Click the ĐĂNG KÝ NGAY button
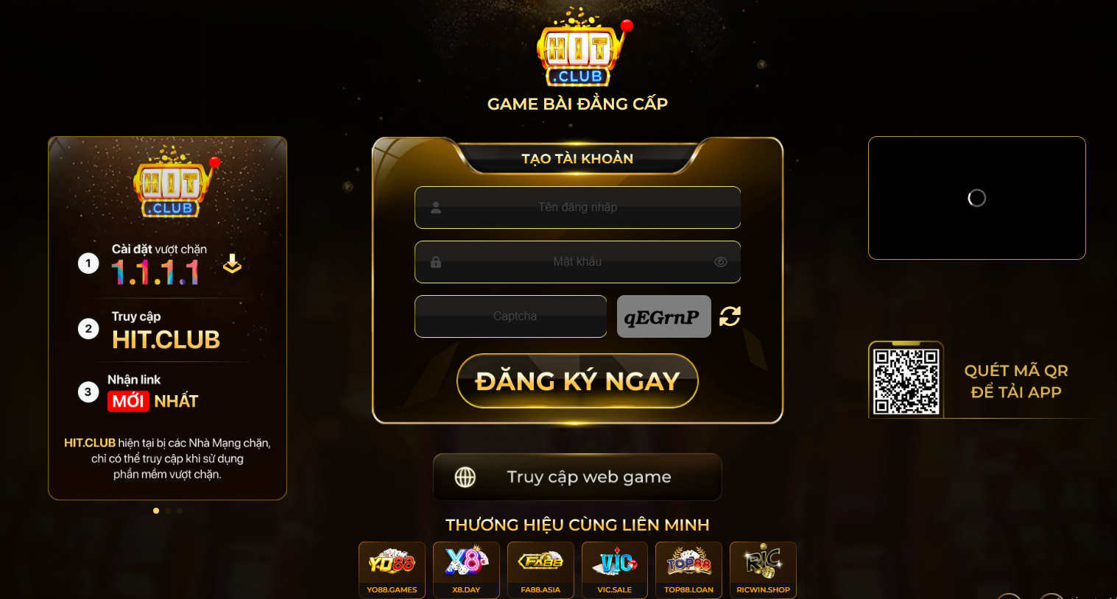The width and height of the screenshot is (1117, 599). coord(577,381)
